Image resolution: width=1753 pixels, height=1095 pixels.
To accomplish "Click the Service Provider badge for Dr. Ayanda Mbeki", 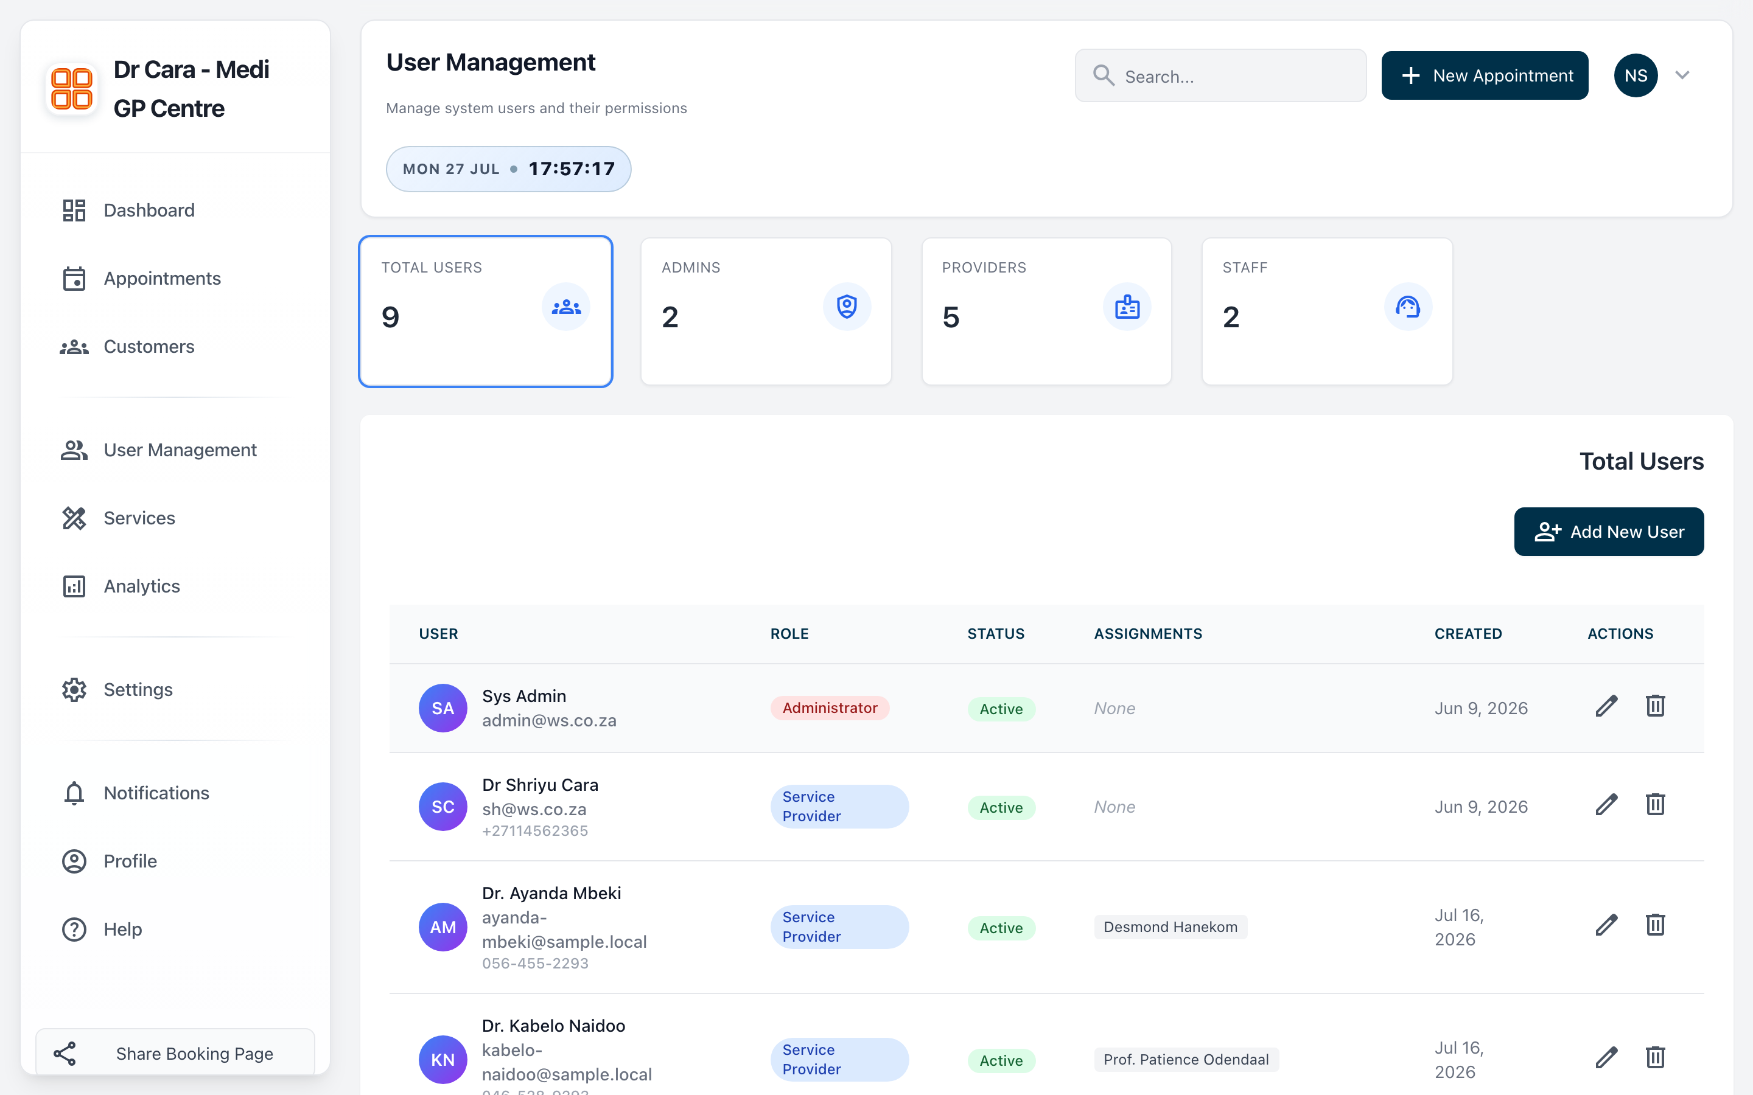I will [x=839, y=927].
